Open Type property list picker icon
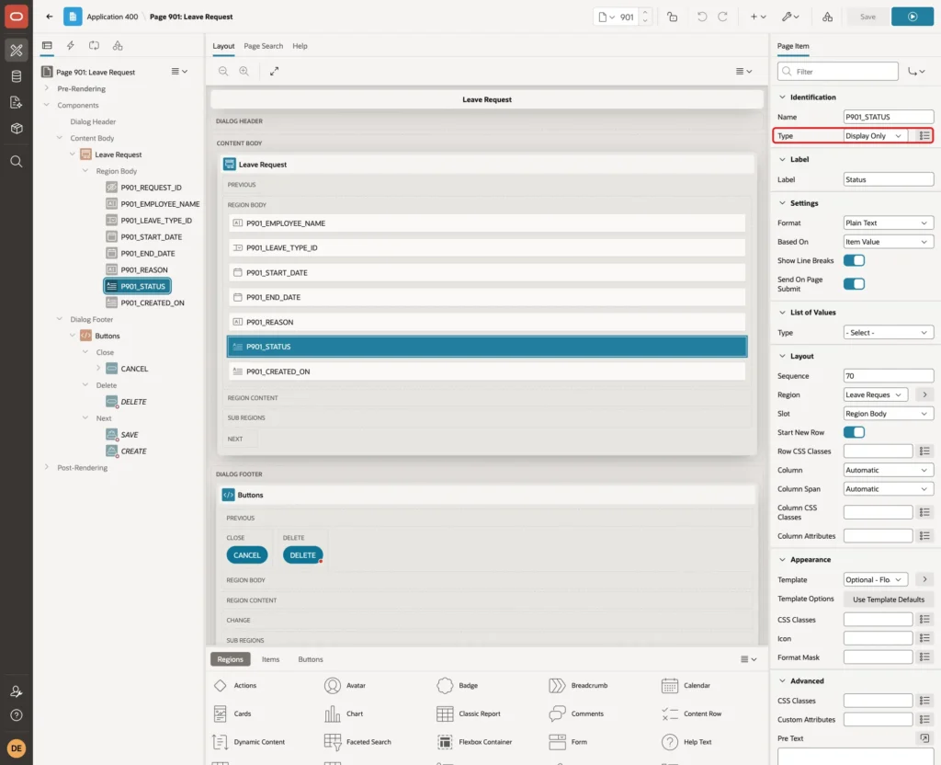Image resolution: width=941 pixels, height=765 pixels. [x=924, y=136]
